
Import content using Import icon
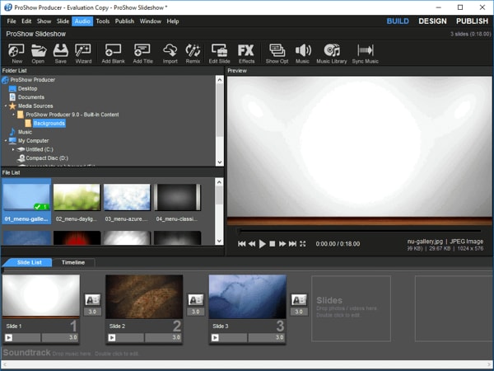[x=170, y=54]
